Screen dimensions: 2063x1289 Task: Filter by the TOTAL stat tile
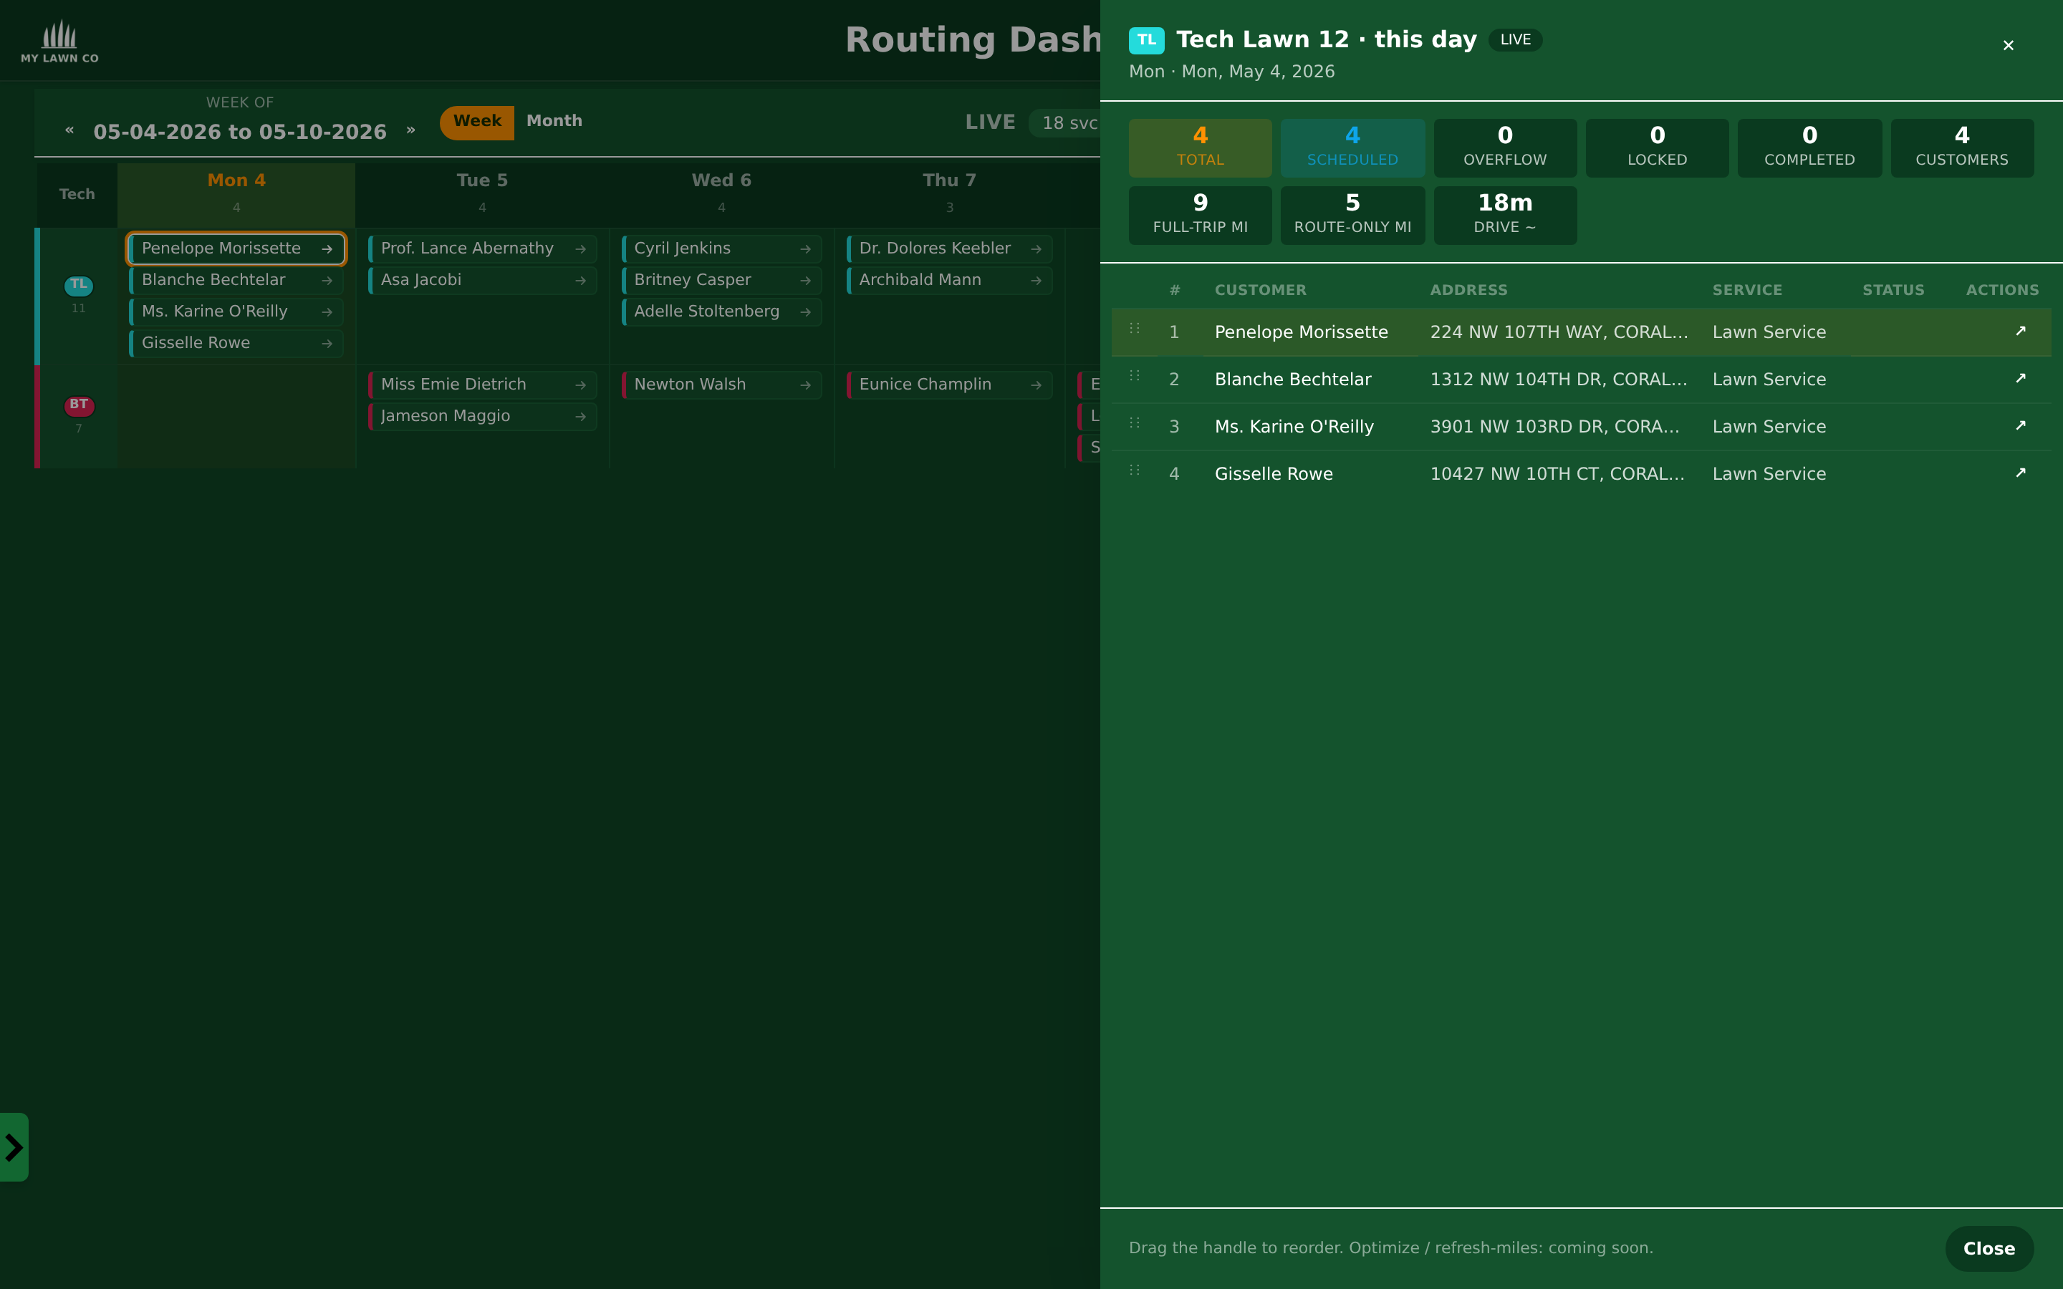coord(1201,148)
